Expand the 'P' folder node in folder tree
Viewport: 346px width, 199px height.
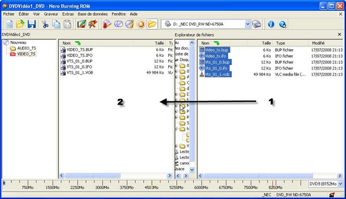pos(176,112)
